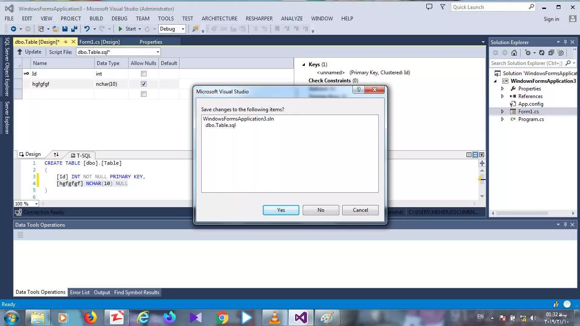Expand the References node

pyautogui.click(x=503, y=96)
